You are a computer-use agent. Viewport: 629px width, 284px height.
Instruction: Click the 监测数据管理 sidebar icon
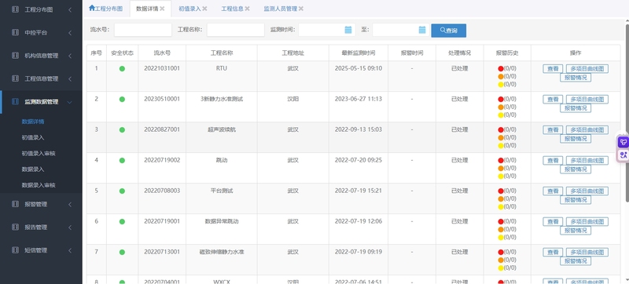15,102
